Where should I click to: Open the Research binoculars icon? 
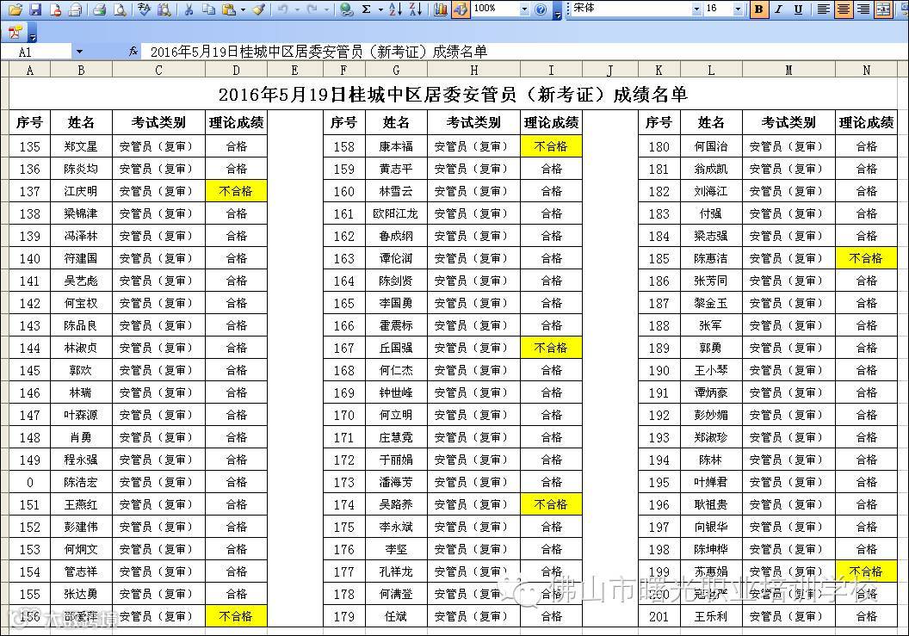(164, 9)
